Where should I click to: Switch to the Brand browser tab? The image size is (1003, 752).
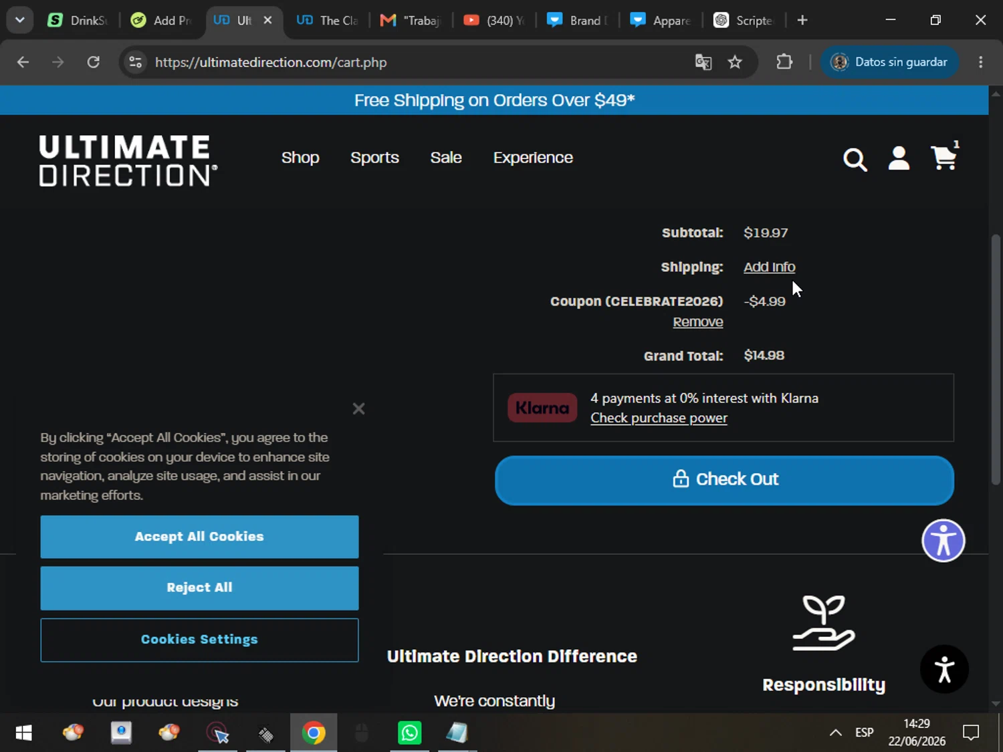click(x=578, y=21)
